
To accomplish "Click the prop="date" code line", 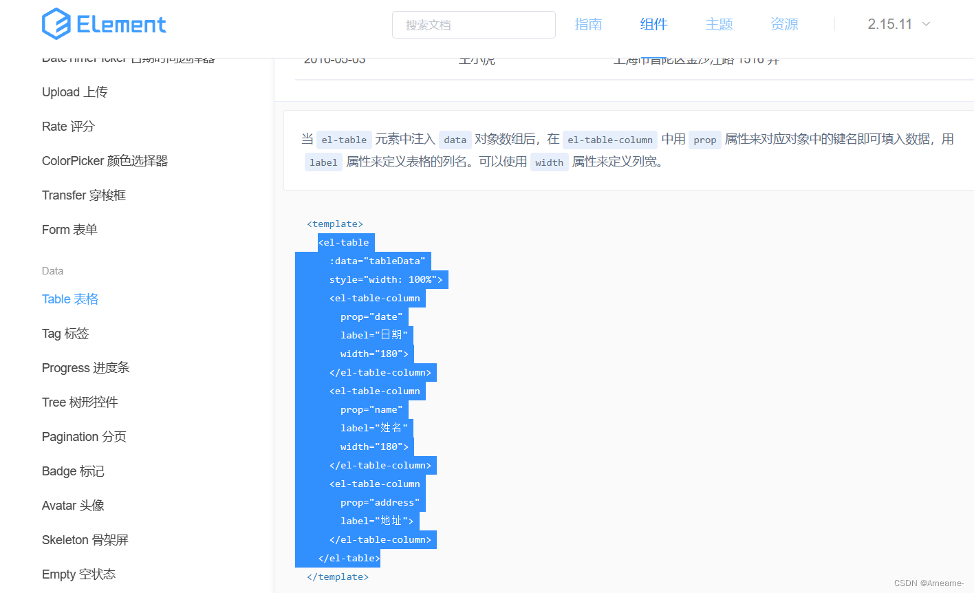I will [371, 317].
